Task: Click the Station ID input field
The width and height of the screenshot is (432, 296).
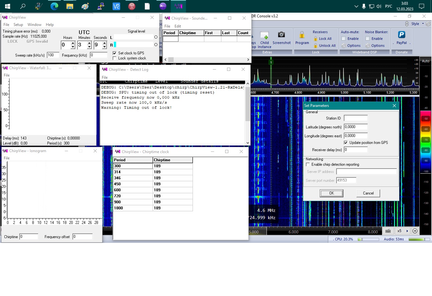Action: [355, 118]
